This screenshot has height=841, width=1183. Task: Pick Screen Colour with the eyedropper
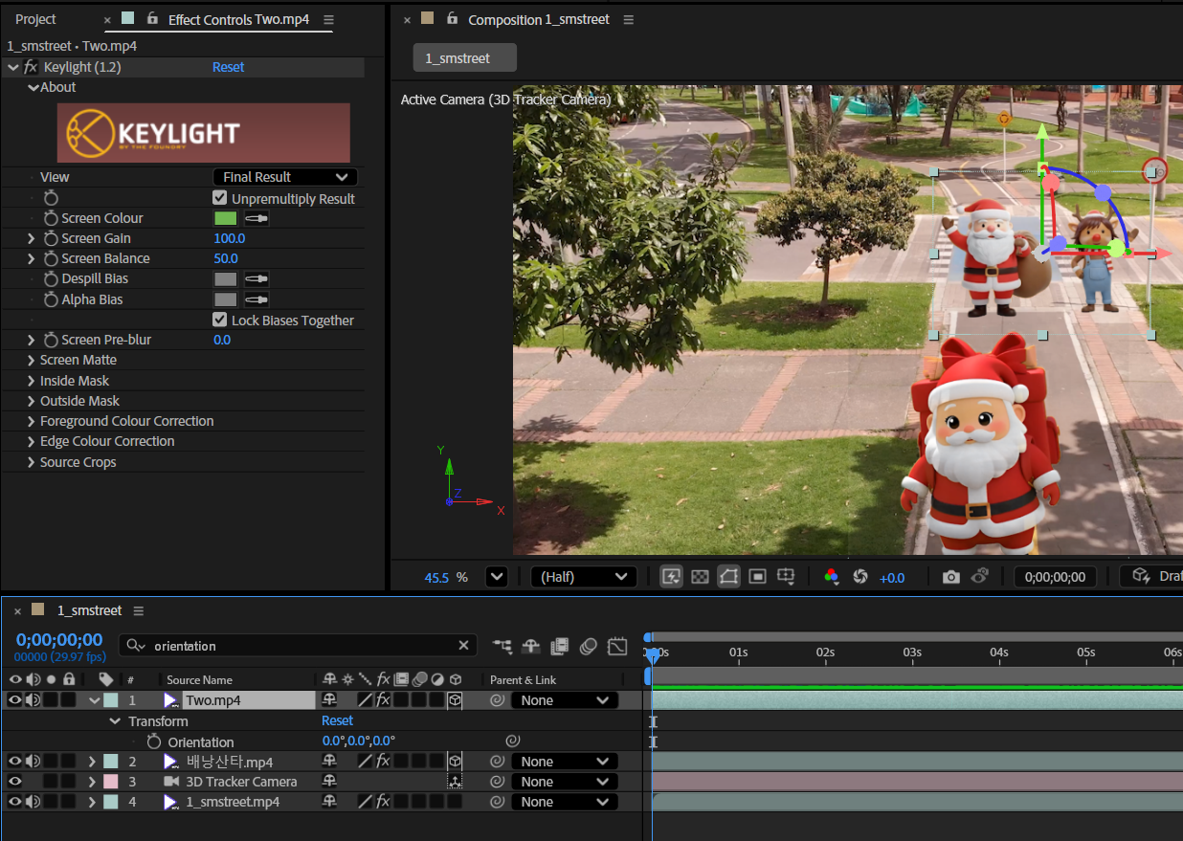point(256,218)
